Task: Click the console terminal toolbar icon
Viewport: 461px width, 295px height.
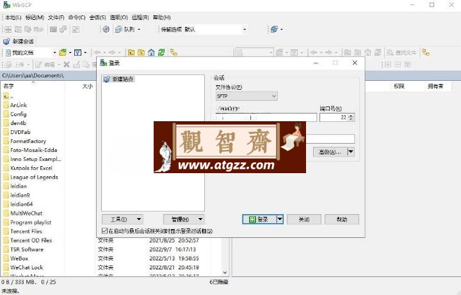Action: pyautogui.click(x=53, y=29)
